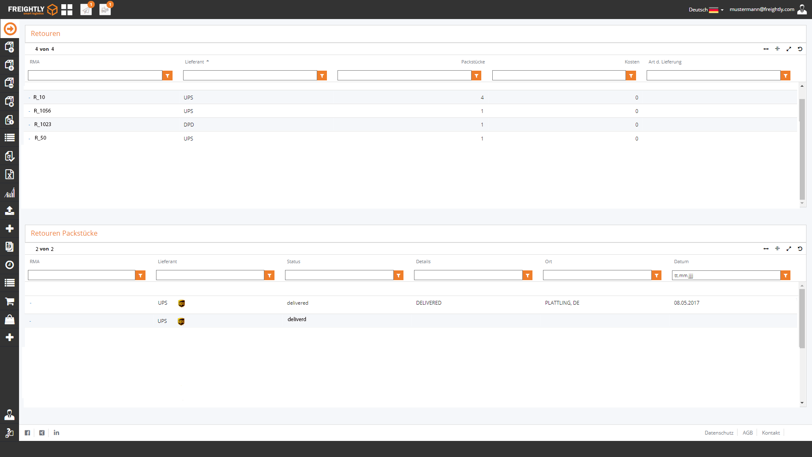Open the upload sidebar icon
Image resolution: width=812 pixels, height=457 pixels.
pos(9,211)
